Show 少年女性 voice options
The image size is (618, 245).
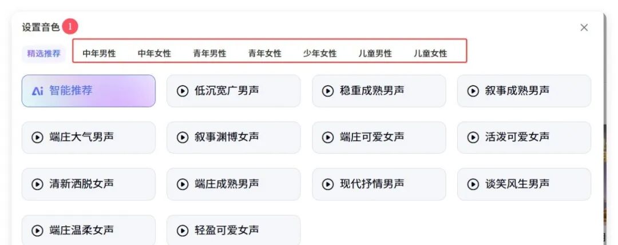[320, 53]
